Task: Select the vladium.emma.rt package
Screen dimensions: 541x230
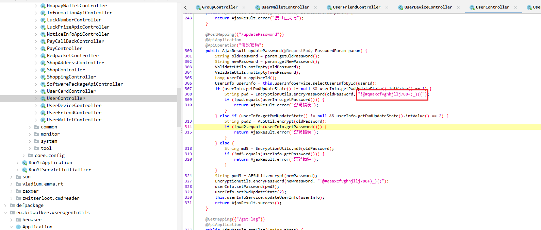Action: pos(43,184)
